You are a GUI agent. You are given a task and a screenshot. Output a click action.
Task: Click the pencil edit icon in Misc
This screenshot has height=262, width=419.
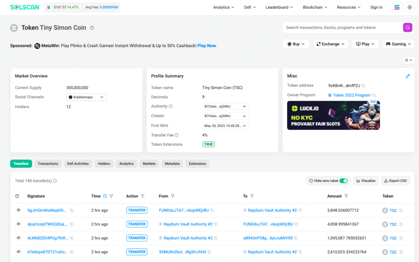(x=408, y=76)
